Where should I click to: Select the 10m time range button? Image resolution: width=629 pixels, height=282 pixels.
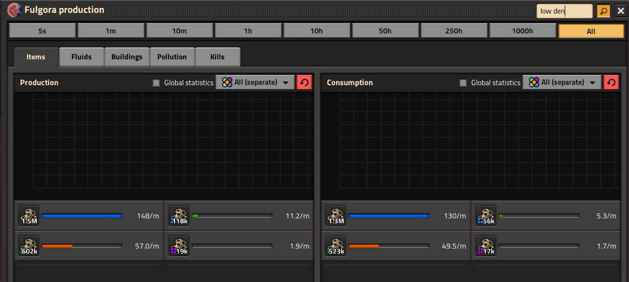[x=179, y=31]
